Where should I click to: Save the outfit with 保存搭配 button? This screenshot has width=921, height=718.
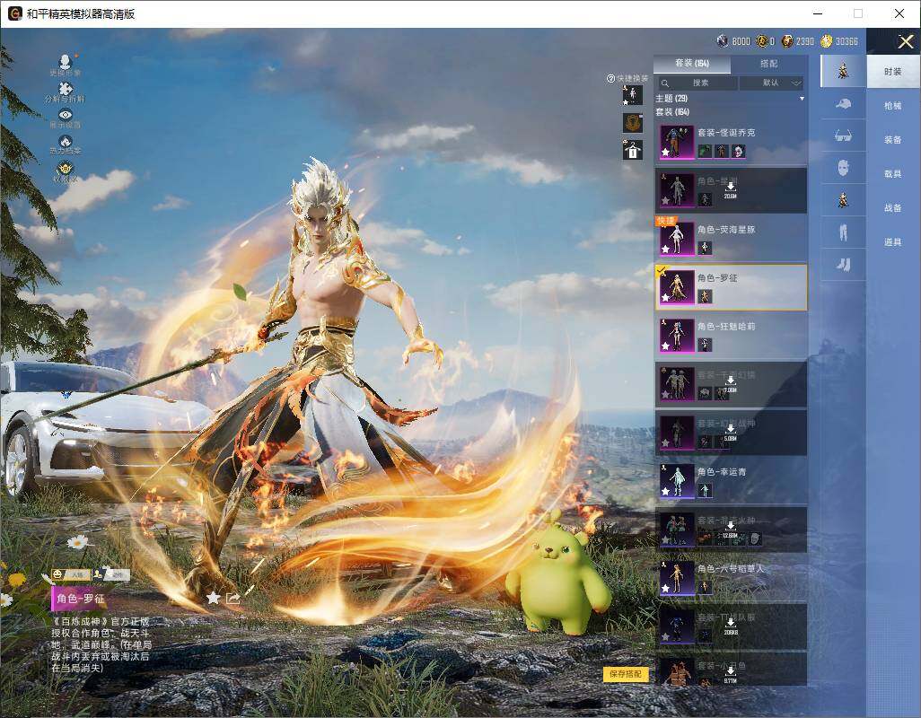[626, 673]
